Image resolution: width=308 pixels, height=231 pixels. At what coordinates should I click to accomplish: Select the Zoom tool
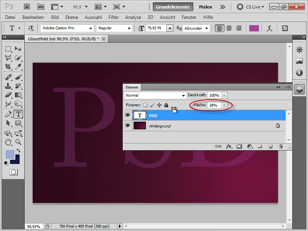click(18, 142)
